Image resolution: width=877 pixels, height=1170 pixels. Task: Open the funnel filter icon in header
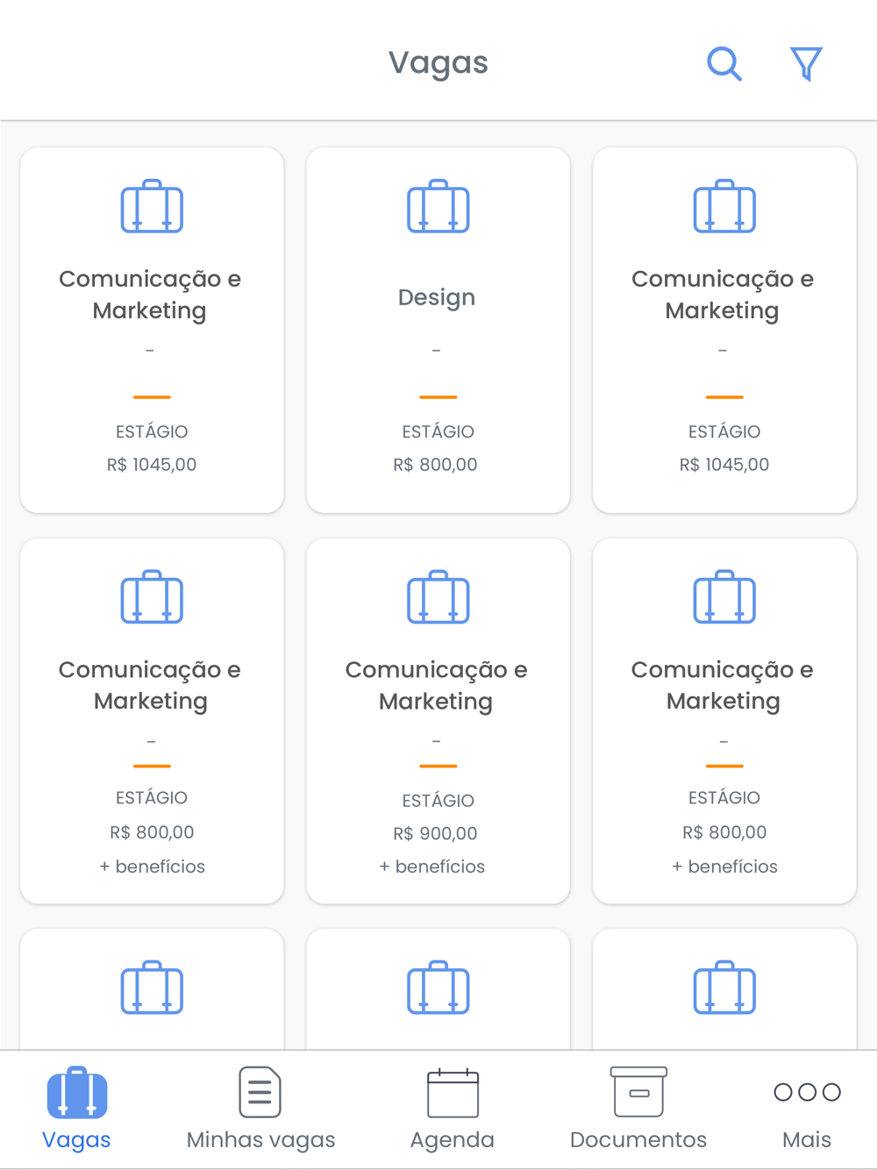click(806, 64)
